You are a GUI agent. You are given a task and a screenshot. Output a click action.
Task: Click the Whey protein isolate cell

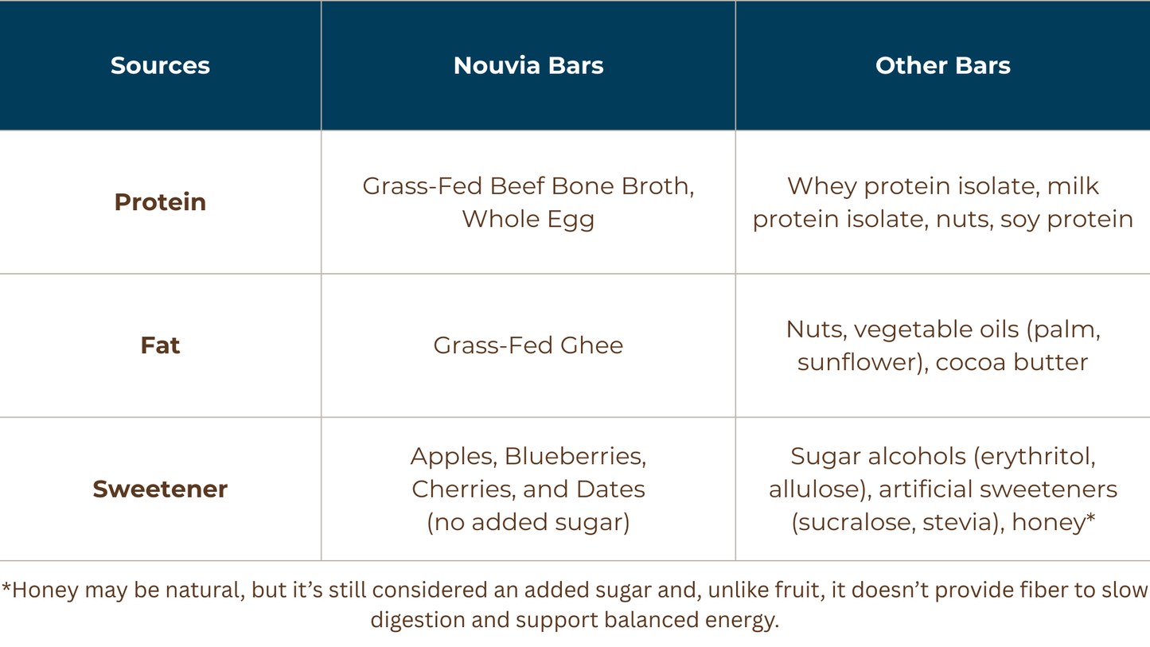coord(943,202)
